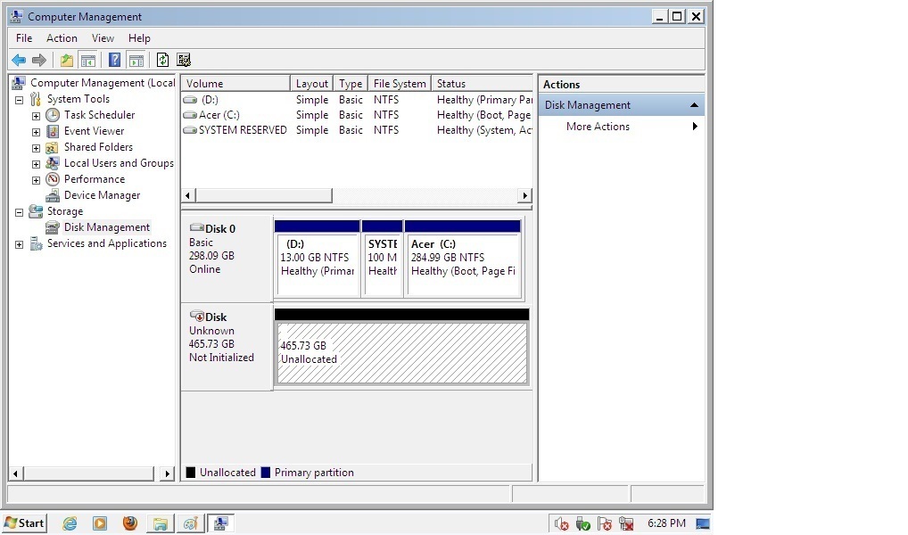The image size is (908, 535).
Task: Launch Firefox from the taskbar
Action: (x=130, y=523)
